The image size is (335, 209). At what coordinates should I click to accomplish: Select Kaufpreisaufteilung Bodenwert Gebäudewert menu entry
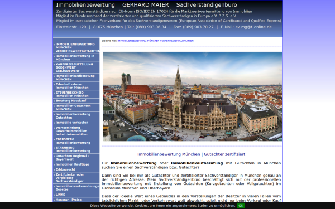point(76,67)
